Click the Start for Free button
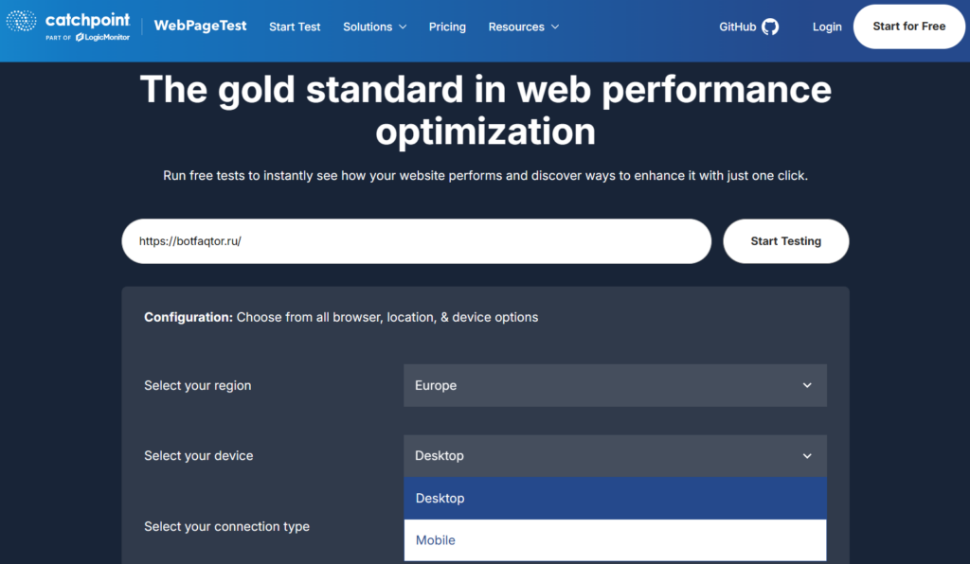 pyautogui.click(x=908, y=26)
